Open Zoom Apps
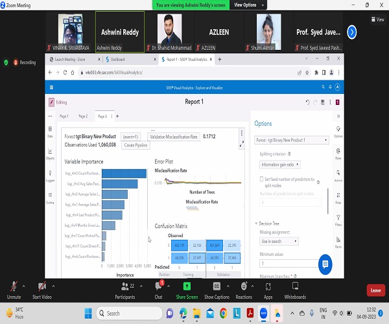The height and width of the screenshot is (324, 389). 268,290
